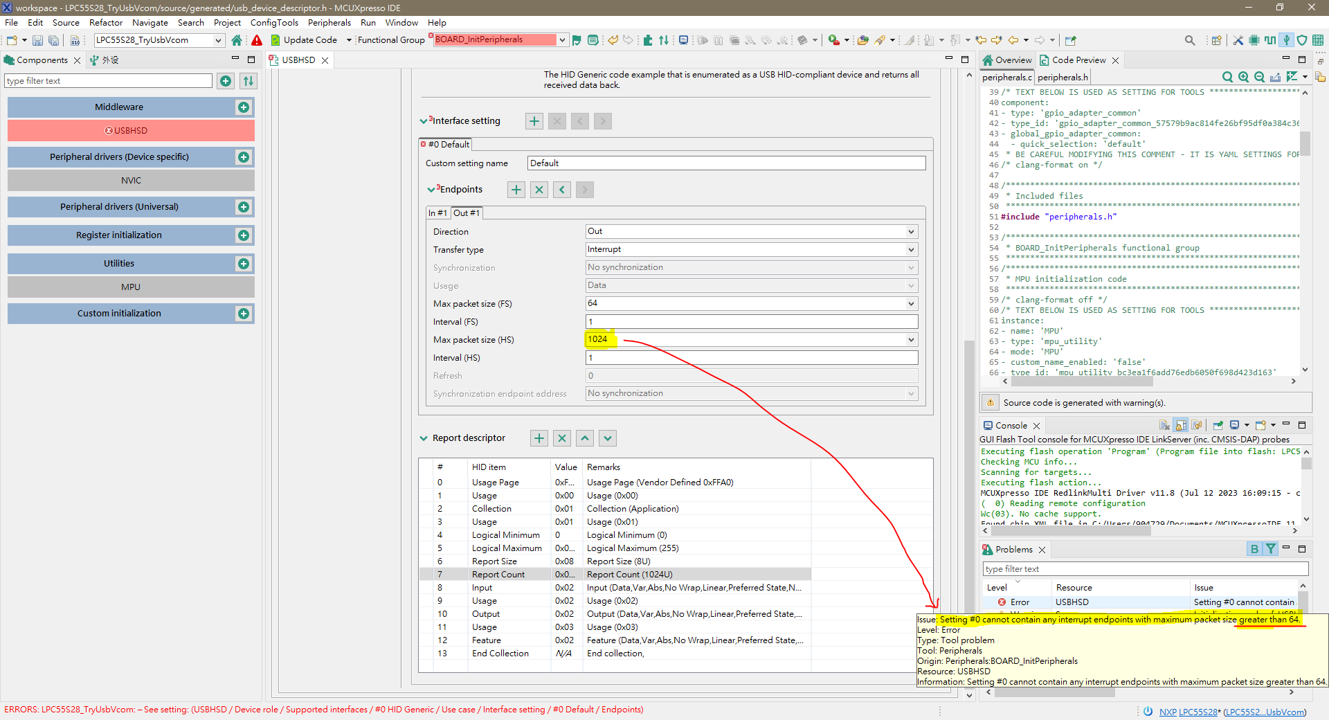Toggle the B filter in Problems panel
Viewport: 1329px width, 720px height.
pos(1254,549)
